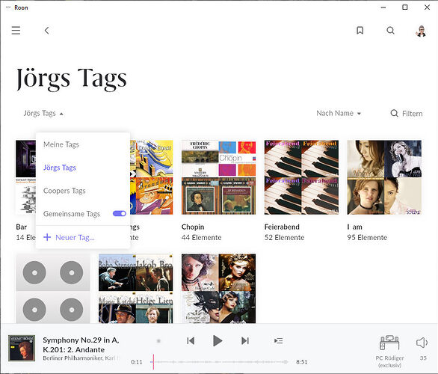Viewport: 438px width, 374px height.
Task: Click the Feierabend tag title
Action: coord(282,227)
